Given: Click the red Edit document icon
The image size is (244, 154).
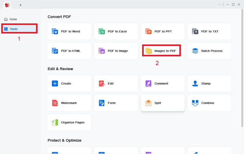Looking at the screenshot, I should click(x=102, y=83).
